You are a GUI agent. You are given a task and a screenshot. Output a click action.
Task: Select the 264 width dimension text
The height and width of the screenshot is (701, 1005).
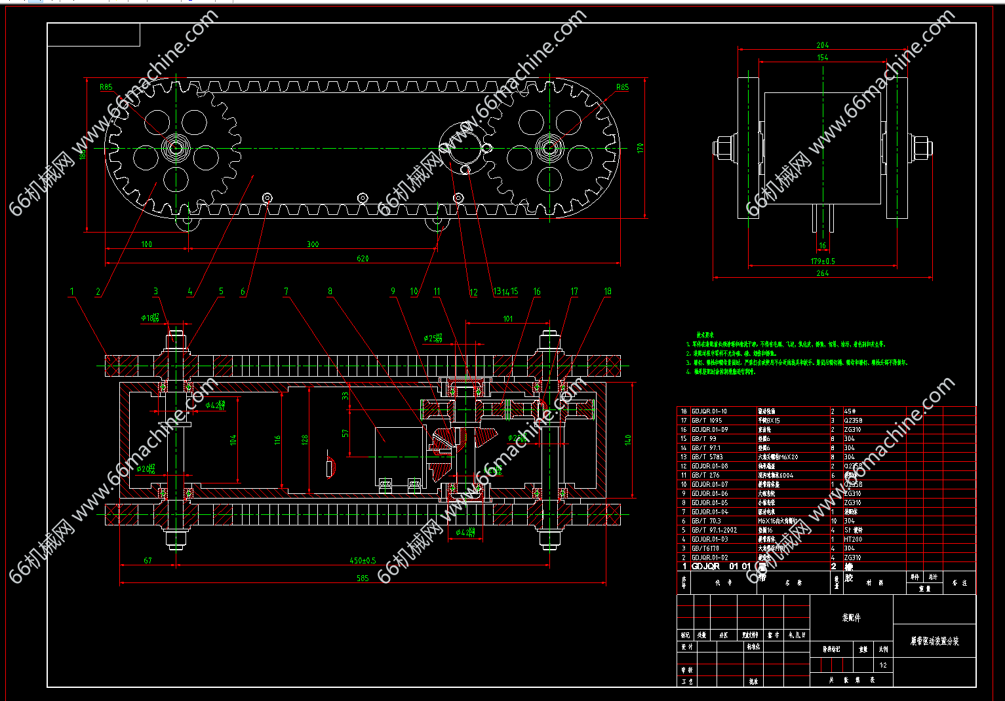point(822,273)
